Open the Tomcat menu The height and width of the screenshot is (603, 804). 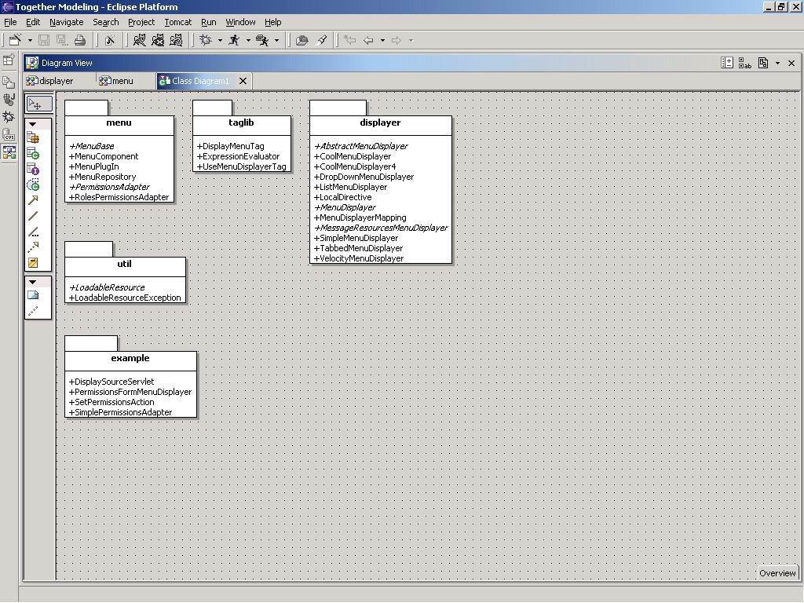tap(178, 22)
